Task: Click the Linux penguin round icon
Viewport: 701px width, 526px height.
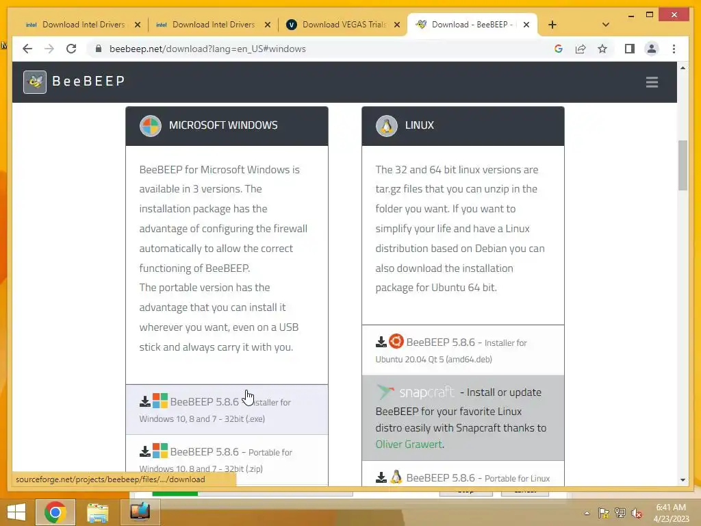Action: pyautogui.click(x=387, y=126)
